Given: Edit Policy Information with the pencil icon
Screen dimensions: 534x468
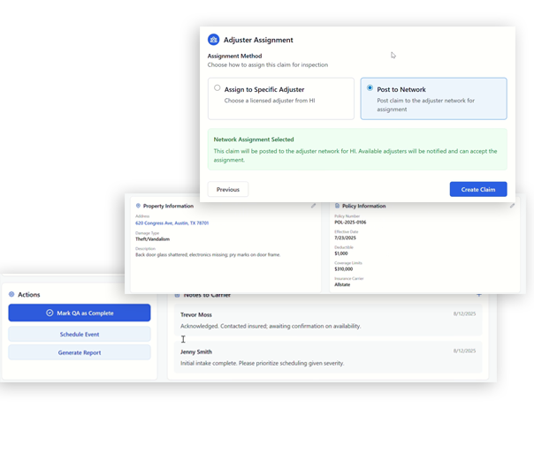Looking at the screenshot, I should coord(512,206).
